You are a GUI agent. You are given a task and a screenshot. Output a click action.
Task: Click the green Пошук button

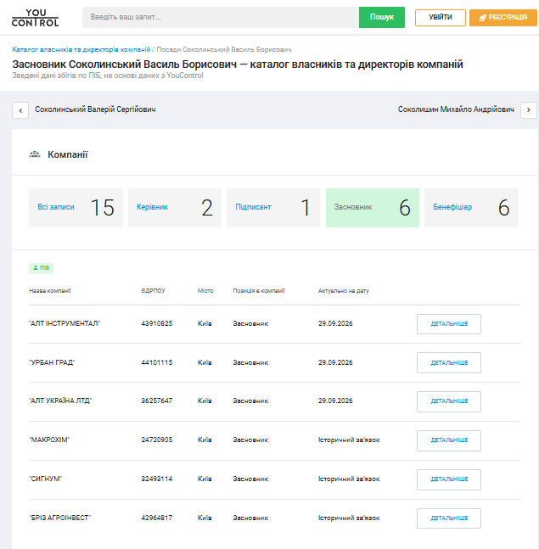pos(382,17)
